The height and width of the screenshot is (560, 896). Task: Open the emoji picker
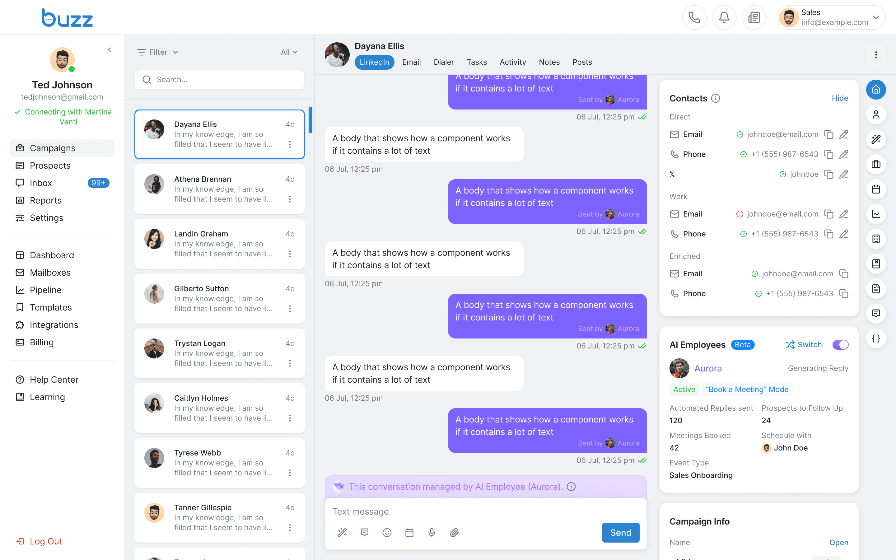click(x=387, y=533)
